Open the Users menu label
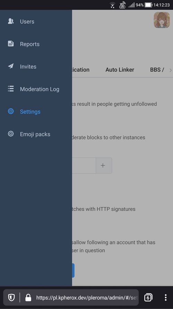The height and width of the screenshot is (309, 173). [27, 22]
